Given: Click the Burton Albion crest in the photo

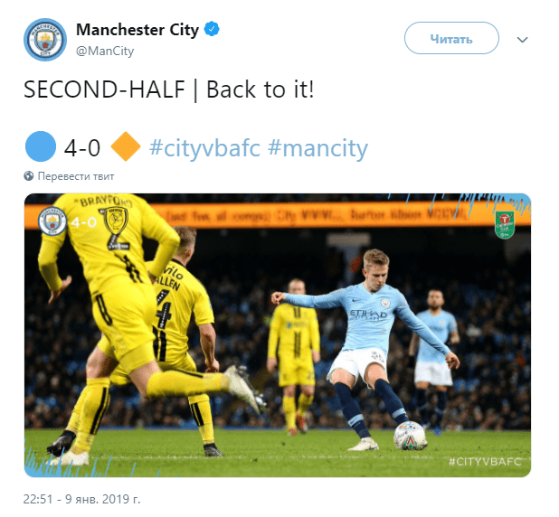Looking at the screenshot, I should [x=115, y=221].
